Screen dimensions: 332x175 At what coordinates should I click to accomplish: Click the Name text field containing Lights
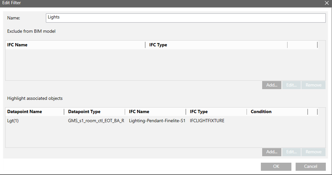click(185, 18)
